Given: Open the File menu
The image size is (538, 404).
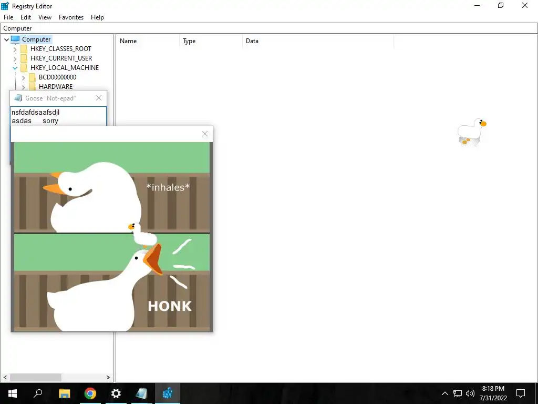Looking at the screenshot, I should coord(8,17).
